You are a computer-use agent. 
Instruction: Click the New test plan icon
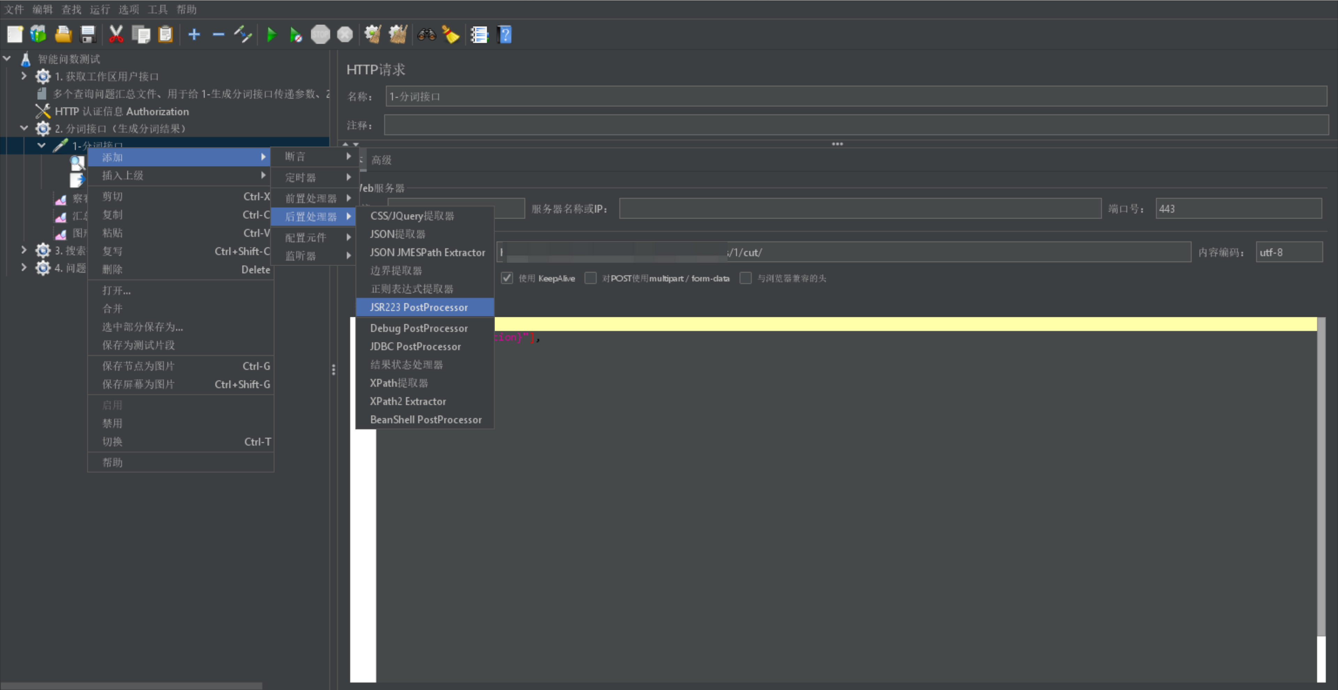click(15, 35)
